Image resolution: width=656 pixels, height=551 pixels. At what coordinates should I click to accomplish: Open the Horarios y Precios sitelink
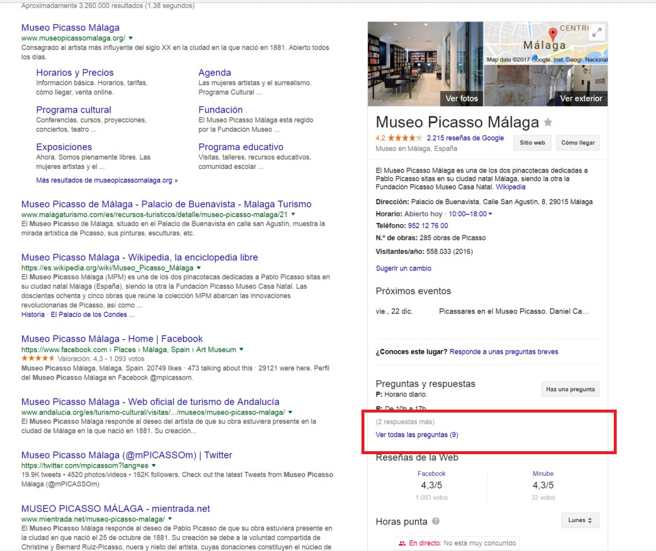point(75,72)
